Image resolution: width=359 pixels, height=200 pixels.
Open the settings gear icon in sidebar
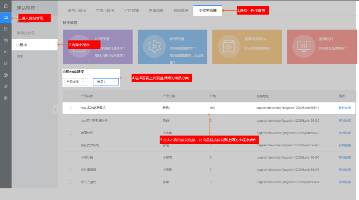[x=5, y=97]
